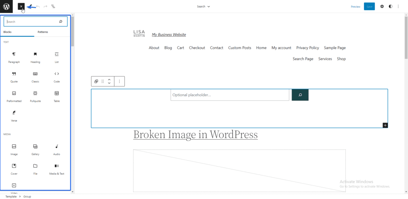Image resolution: width=408 pixels, height=199 pixels.
Task: Click the My account navigation link
Action: (281, 48)
